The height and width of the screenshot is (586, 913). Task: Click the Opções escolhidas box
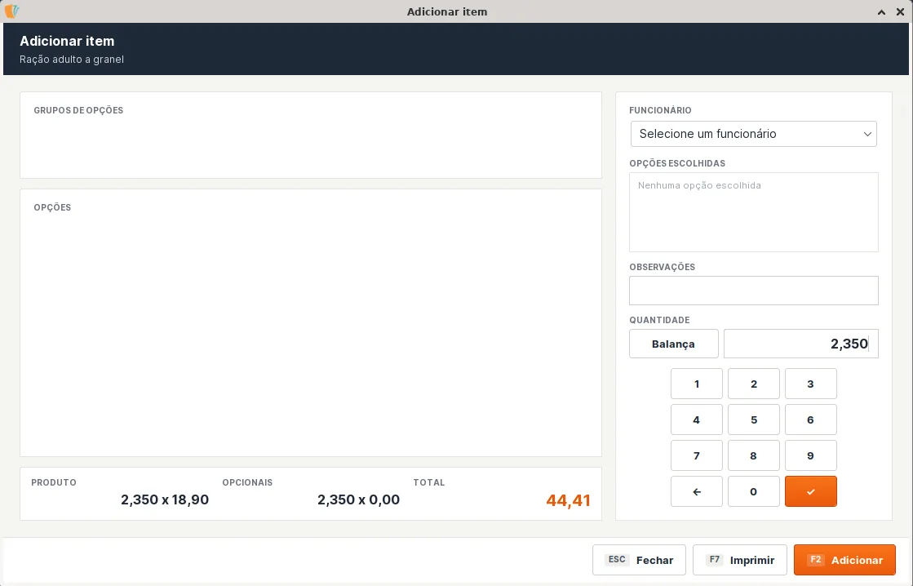pyautogui.click(x=753, y=212)
